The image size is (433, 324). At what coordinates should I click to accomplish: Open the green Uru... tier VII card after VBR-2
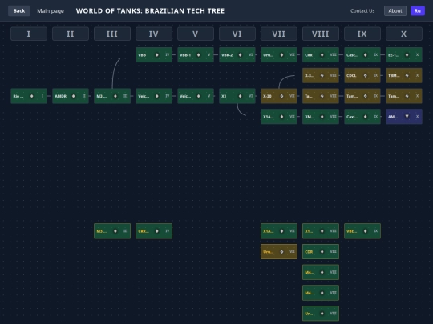(279, 55)
